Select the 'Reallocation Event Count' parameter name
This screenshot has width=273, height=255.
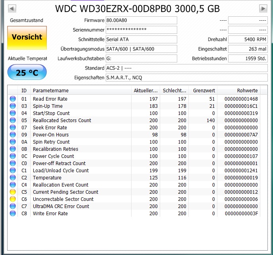(x=60, y=185)
